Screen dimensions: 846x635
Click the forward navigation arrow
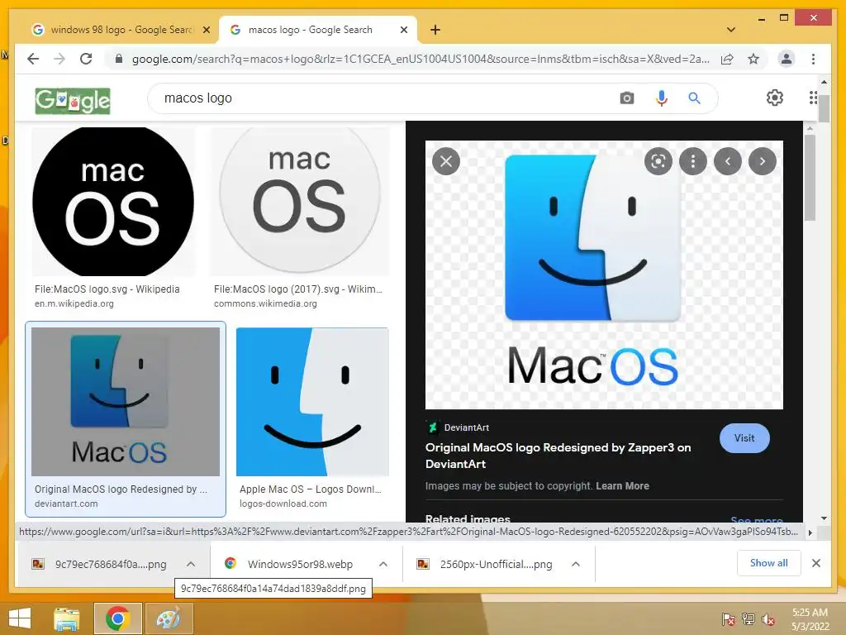59,59
